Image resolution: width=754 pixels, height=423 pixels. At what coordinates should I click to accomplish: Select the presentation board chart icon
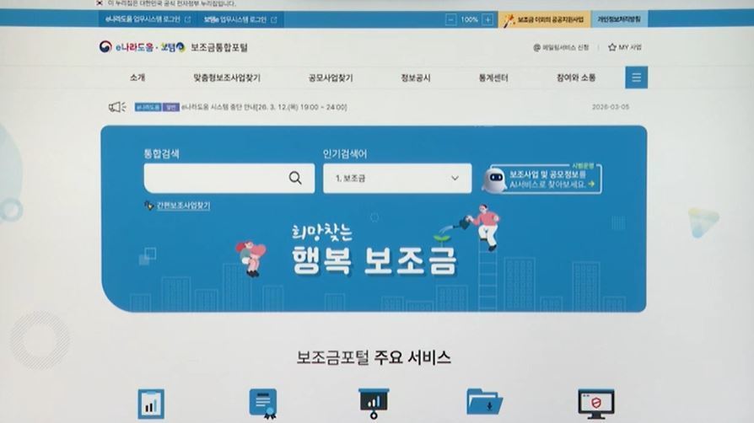click(x=373, y=404)
